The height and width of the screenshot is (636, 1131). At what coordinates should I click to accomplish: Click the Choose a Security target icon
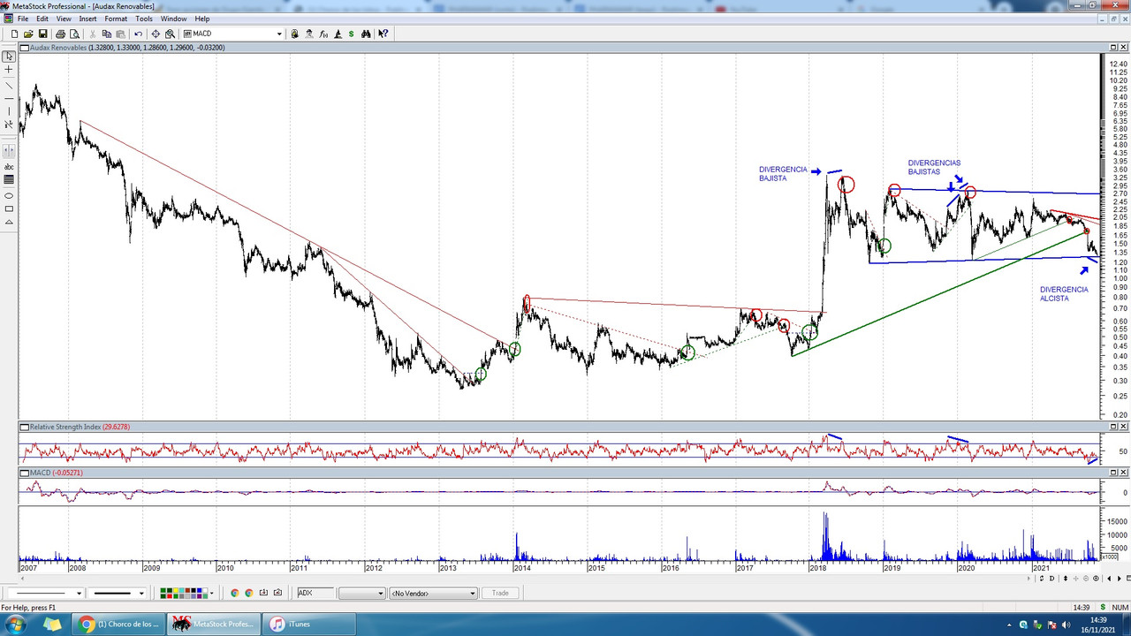pos(156,34)
